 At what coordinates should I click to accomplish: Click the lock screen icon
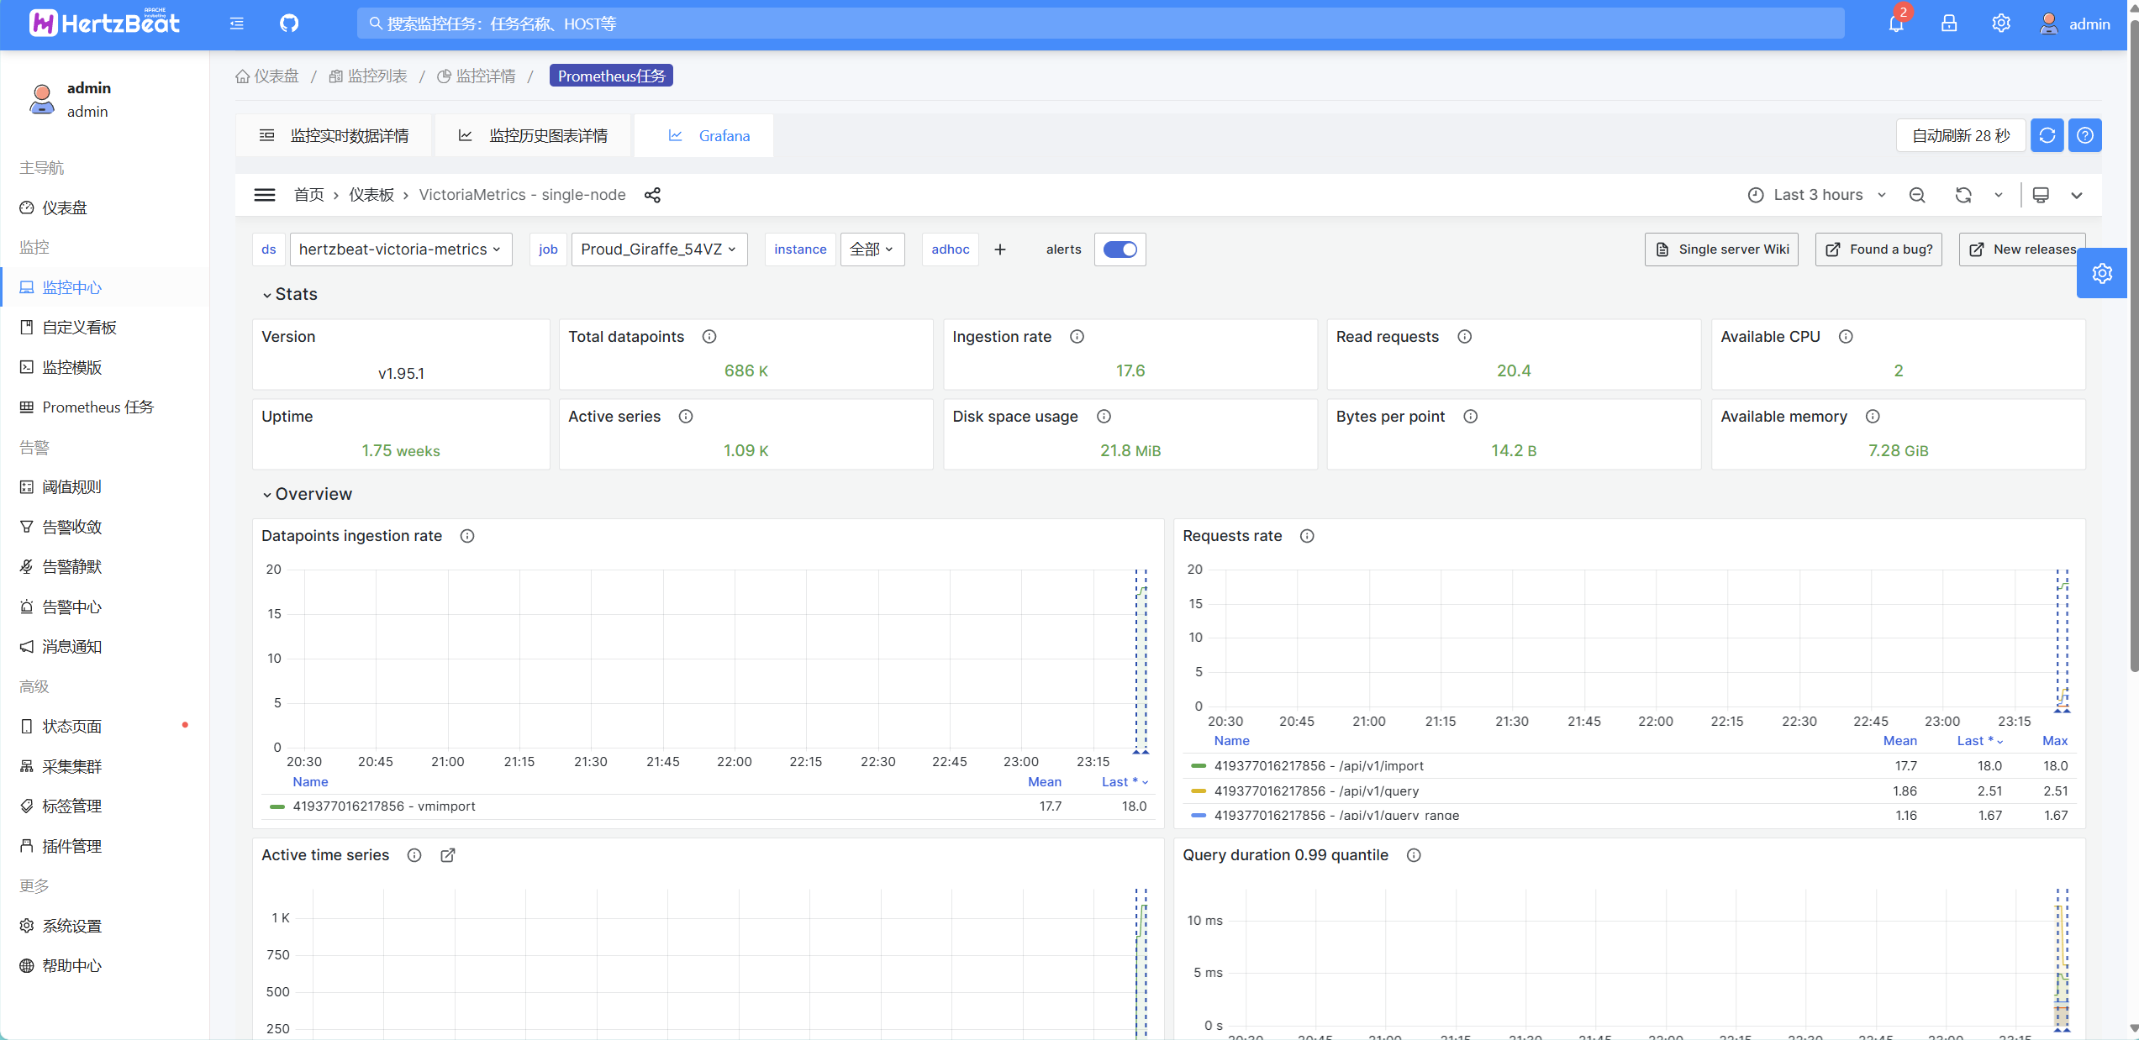pos(1949,24)
